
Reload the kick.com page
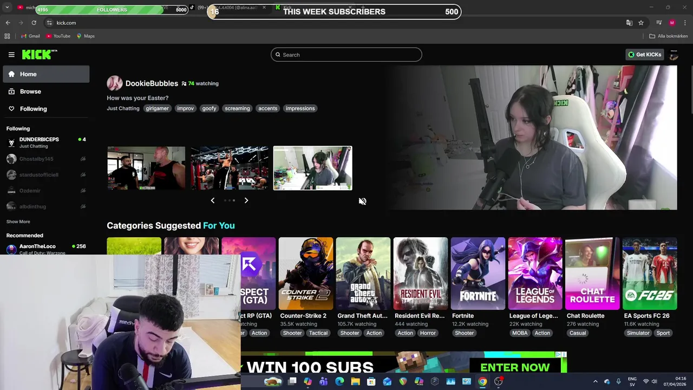(34, 23)
